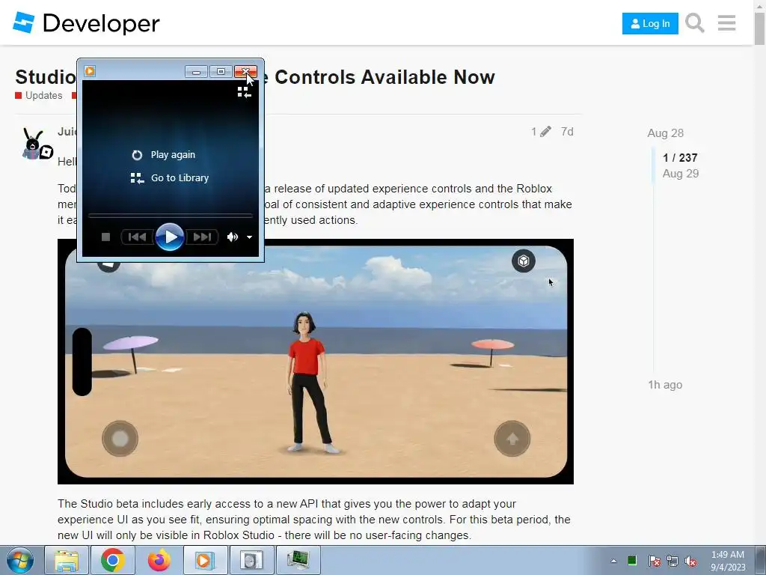The image size is (766, 575).
Task: Click the disk utility taskbar icon
Action: (x=251, y=560)
